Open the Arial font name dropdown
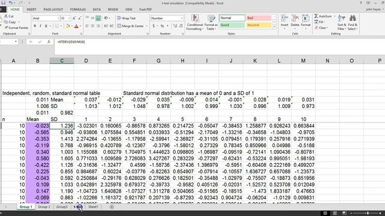Image resolution: width=385 pixels, height=216 pixels. (58, 19)
